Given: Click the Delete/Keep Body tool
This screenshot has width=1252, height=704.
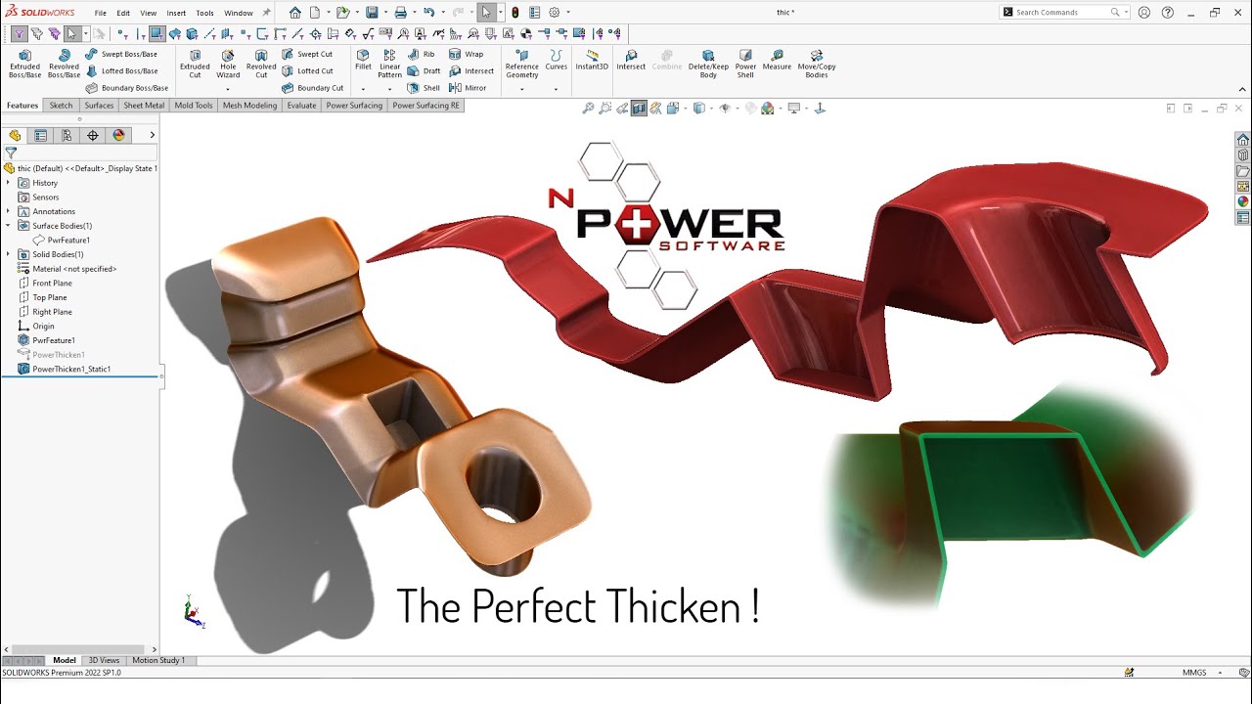Looking at the screenshot, I should click(x=708, y=64).
